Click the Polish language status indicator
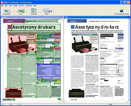Viewport: 131px width, 106px height. 110,104
